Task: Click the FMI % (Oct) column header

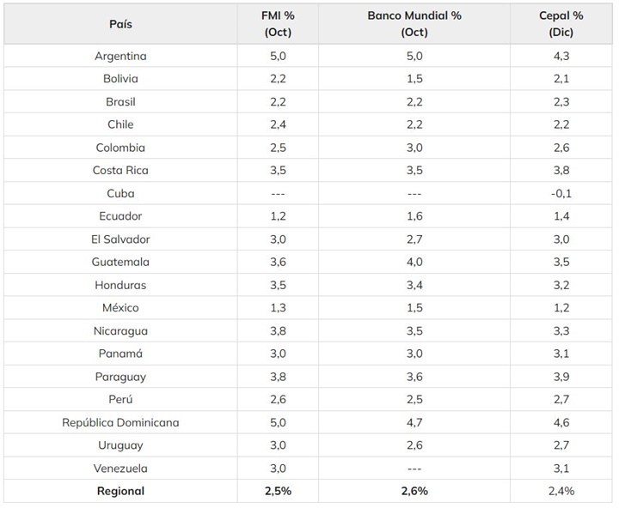Action: coord(278,24)
